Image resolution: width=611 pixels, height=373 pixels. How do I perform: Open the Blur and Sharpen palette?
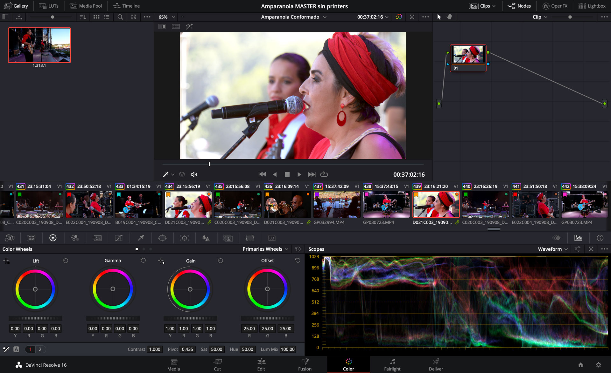tap(206, 238)
